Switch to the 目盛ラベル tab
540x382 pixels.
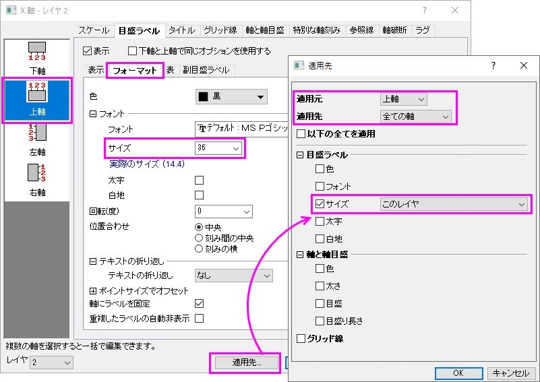click(x=139, y=30)
